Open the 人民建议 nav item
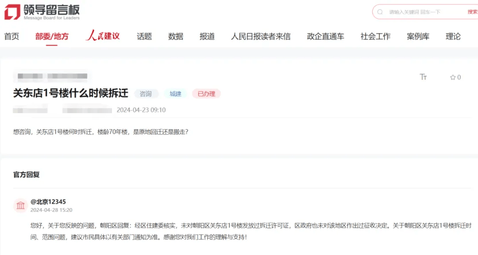The height and width of the screenshot is (255, 478). (103, 36)
